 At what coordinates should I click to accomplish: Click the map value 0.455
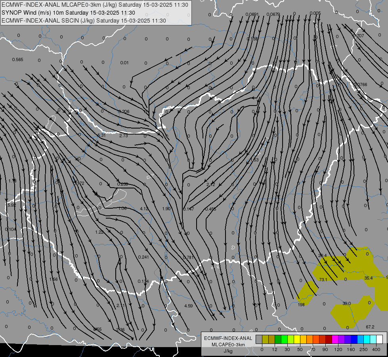(210, 209)
